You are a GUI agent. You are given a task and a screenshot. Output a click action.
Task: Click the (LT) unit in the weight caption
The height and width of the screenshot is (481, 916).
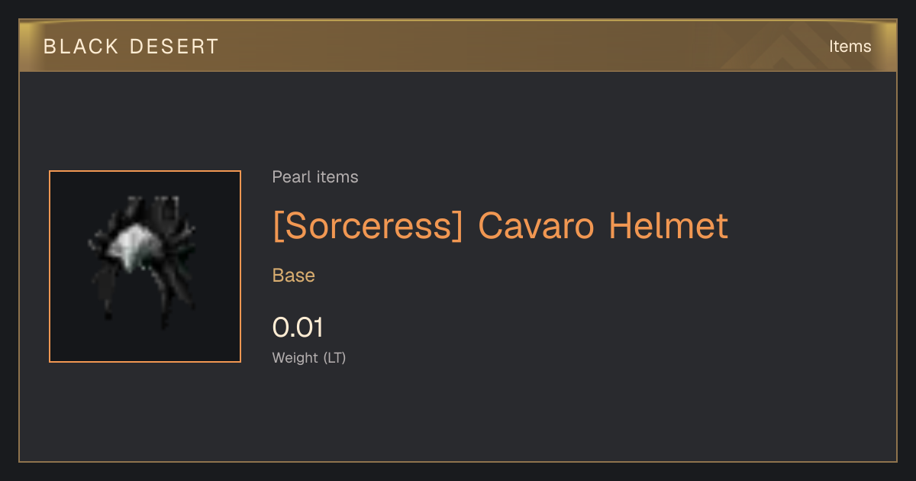point(334,357)
